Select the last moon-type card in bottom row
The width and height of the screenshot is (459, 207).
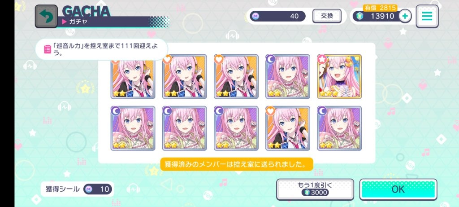point(339,128)
